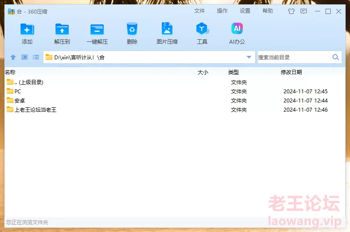Open the 操作 (Operations) menu
The width and height of the screenshot is (350, 232).
(222, 11)
